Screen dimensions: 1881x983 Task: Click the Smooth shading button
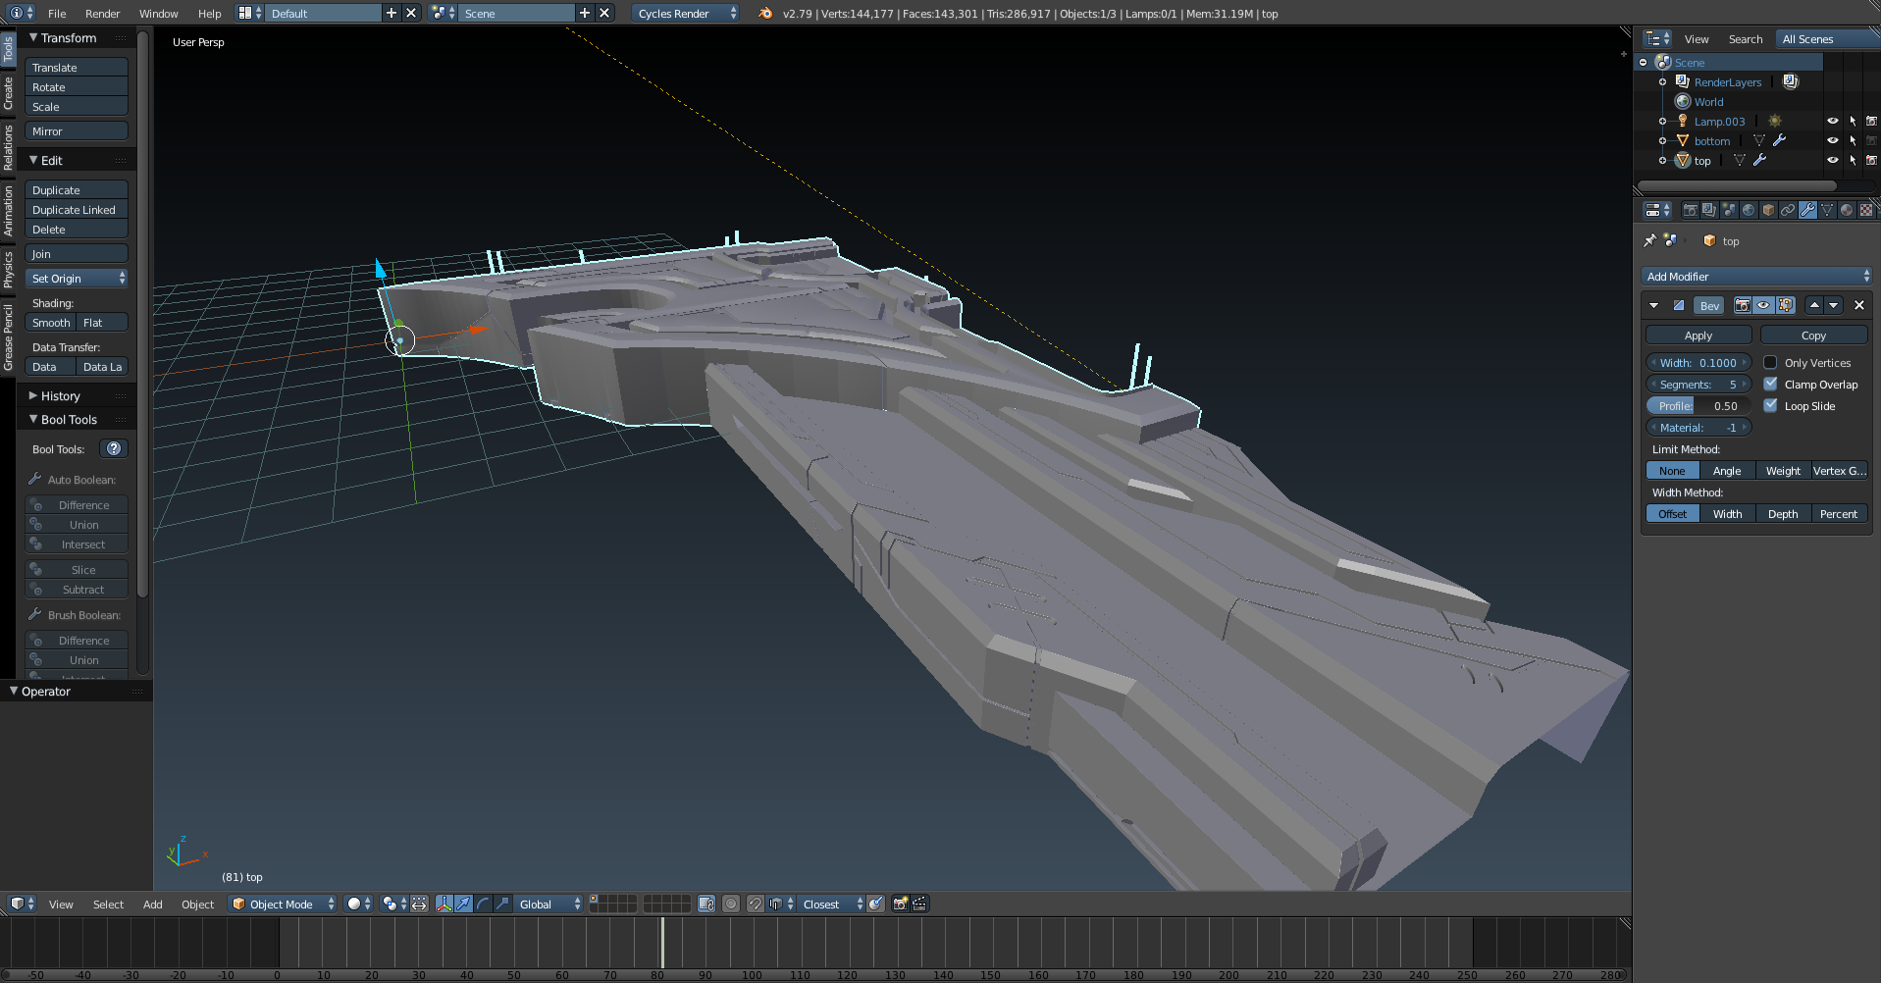(x=51, y=323)
